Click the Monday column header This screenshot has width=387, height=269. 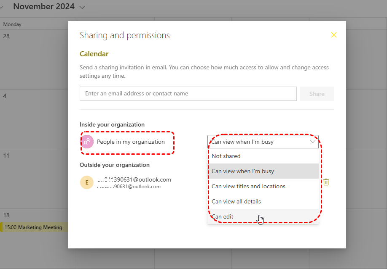point(12,24)
